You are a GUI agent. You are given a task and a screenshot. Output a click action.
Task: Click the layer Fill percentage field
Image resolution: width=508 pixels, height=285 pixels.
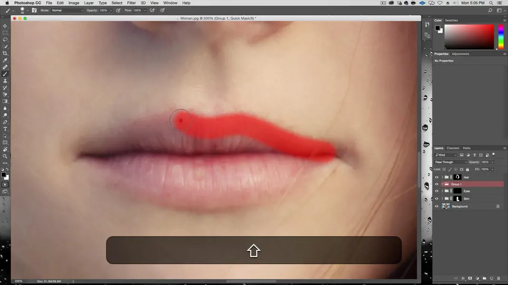coord(485,169)
